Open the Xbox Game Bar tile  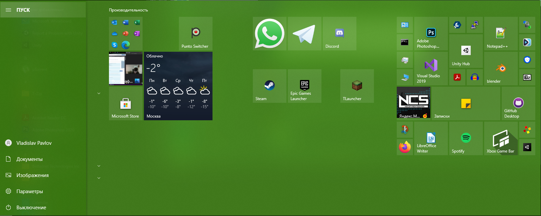coord(501,138)
